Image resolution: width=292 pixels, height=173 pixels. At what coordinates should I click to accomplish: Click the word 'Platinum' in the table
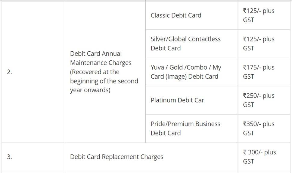point(163,100)
